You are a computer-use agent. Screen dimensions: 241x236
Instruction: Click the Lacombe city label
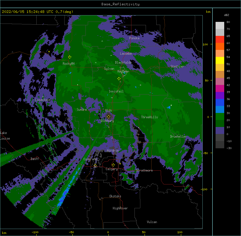click(126, 54)
